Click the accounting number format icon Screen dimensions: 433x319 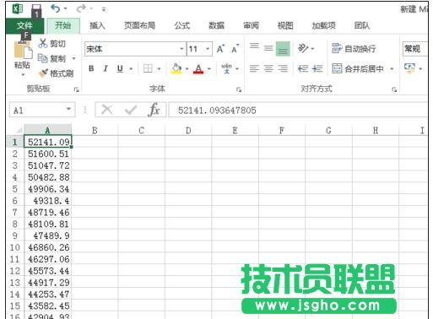click(409, 68)
